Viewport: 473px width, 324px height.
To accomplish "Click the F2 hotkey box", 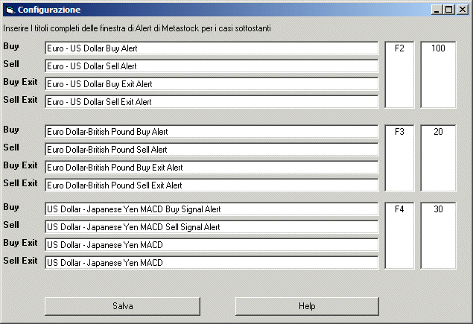I will pos(399,74).
